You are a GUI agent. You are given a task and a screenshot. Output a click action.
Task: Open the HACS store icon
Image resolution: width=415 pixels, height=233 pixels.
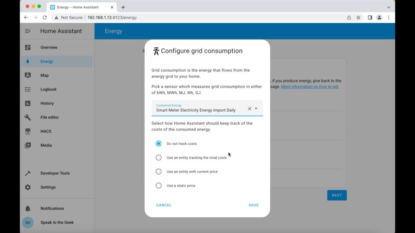pos(28,131)
